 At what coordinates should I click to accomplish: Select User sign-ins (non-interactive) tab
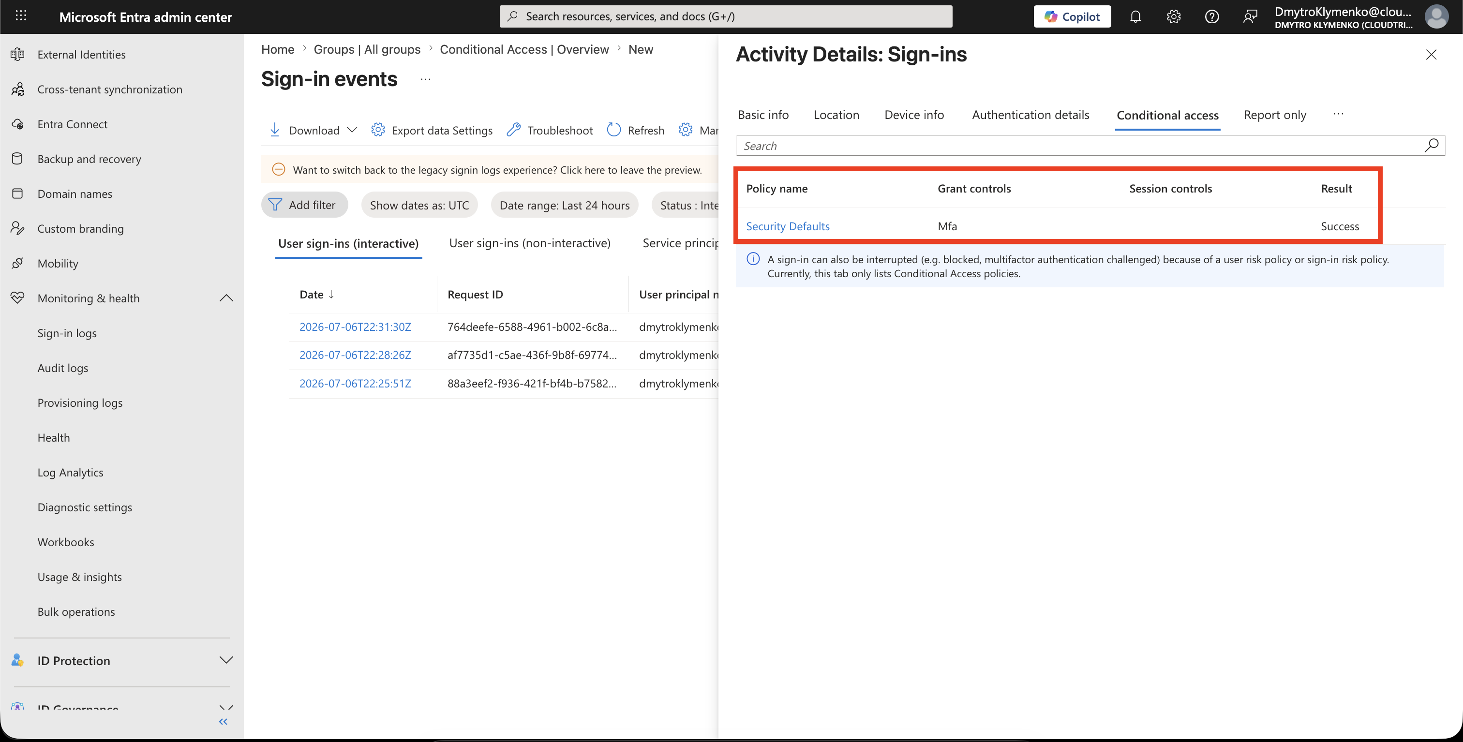(x=529, y=244)
